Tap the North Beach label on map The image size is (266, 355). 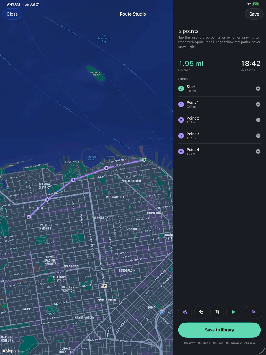click(x=131, y=181)
